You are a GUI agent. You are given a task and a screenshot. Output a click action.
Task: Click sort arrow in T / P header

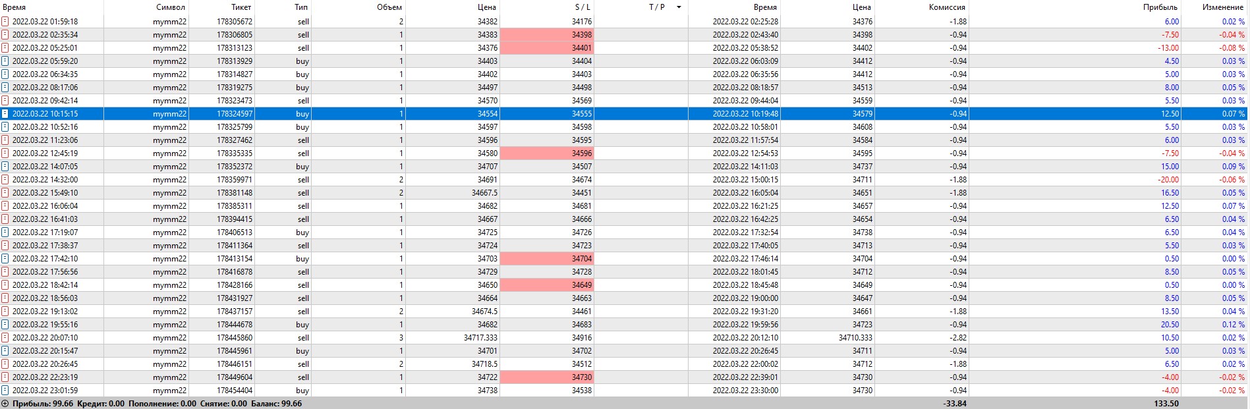pyautogui.click(x=679, y=7)
